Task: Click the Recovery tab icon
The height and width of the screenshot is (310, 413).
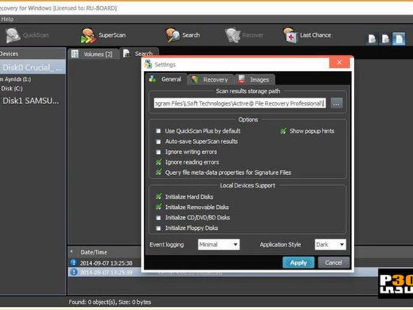Action: [195, 79]
